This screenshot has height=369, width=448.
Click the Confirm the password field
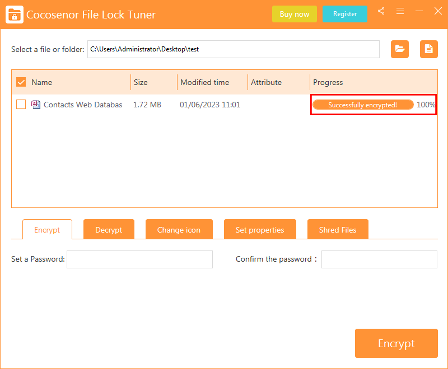click(379, 259)
